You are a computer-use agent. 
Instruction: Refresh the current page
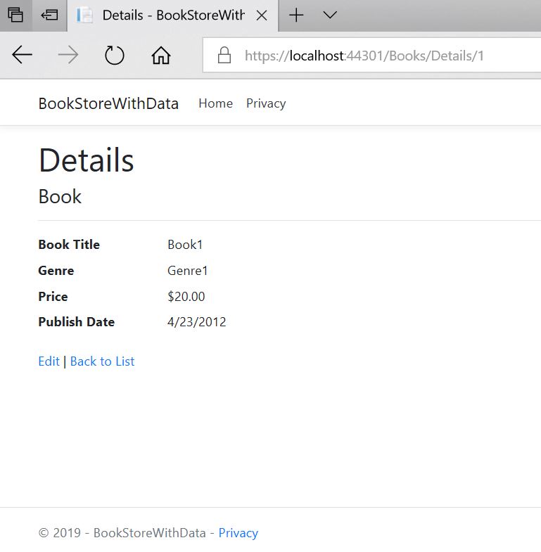point(114,56)
